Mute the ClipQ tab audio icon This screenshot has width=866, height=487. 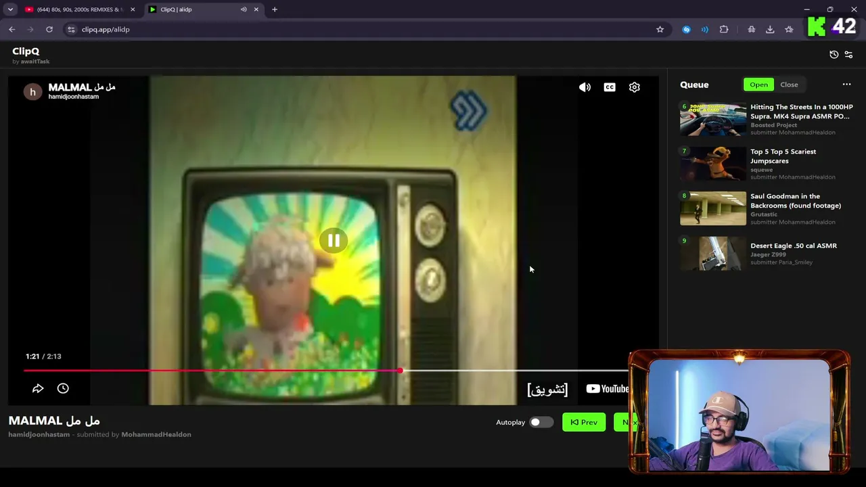244,9
